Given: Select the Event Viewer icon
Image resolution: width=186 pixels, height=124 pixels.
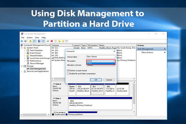Looking at the screenshot, I should click(x=28, y=53).
